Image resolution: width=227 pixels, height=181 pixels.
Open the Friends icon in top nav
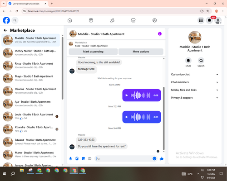(112, 20)
